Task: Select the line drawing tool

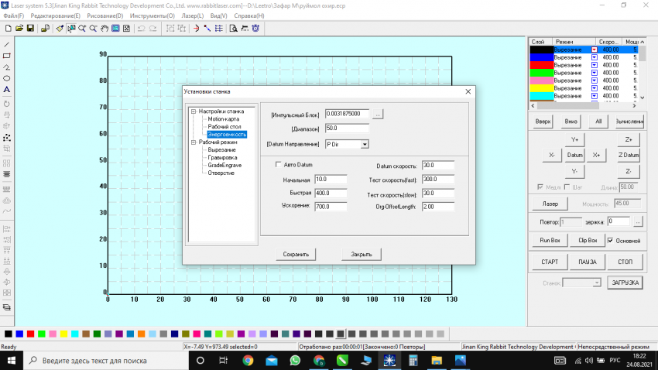Action: pos(7,44)
